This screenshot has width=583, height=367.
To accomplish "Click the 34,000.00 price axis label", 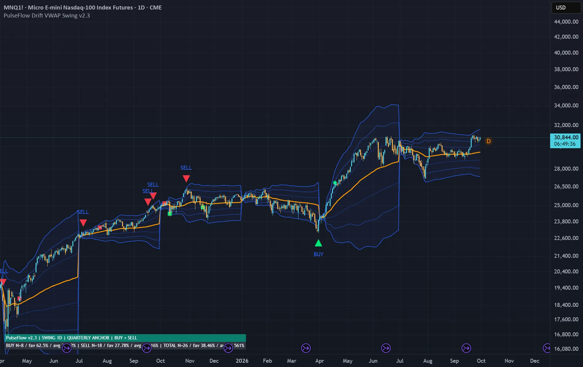I will pyautogui.click(x=566, y=106).
